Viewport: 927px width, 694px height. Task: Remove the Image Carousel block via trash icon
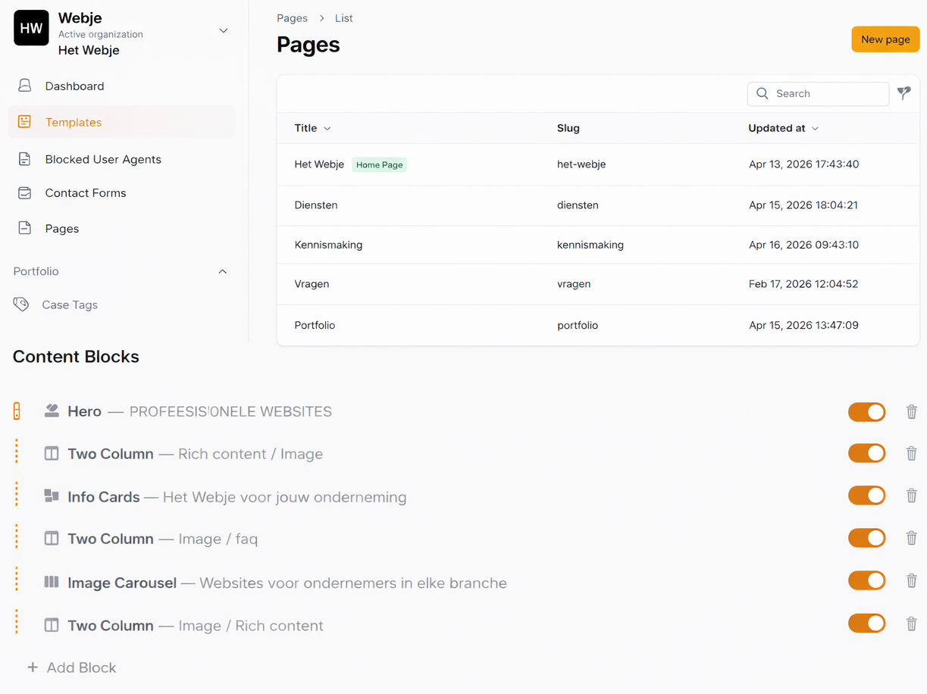click(x=911, y=581)
